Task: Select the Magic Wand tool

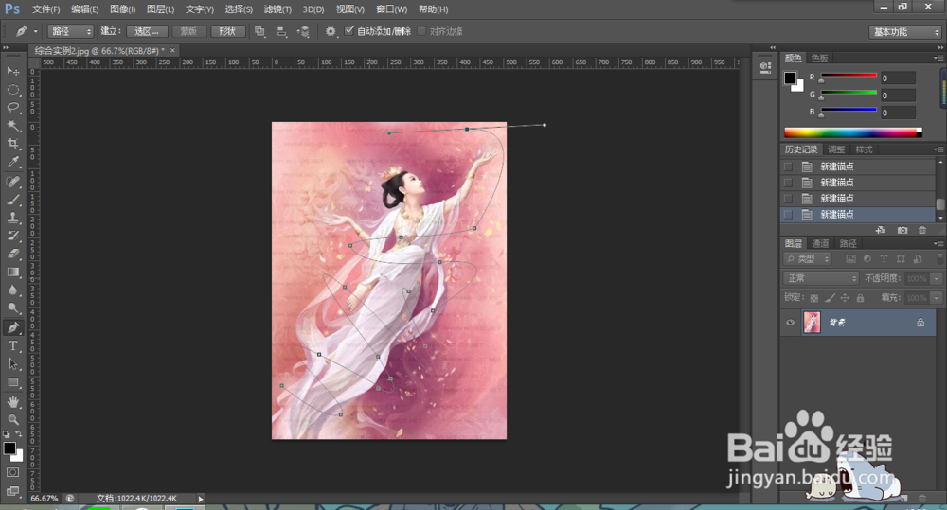Action: pos(12,126)
